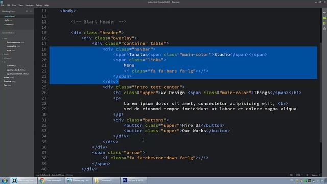Screen dimensions: 327x184
Task: Click the cursor position status text
Action: (54, 175)
